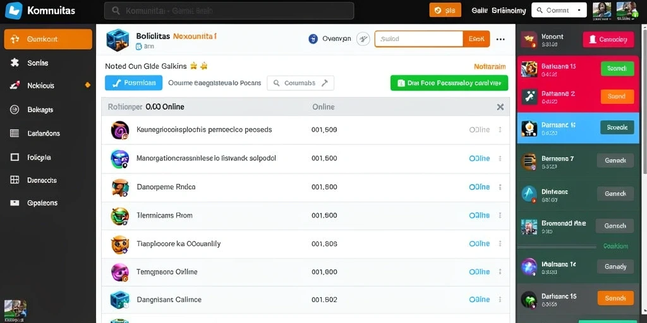Click the green Diat Fore Pecsaneloy button
The width and height of the screenshot is (647, 323).
coord(449,83)
